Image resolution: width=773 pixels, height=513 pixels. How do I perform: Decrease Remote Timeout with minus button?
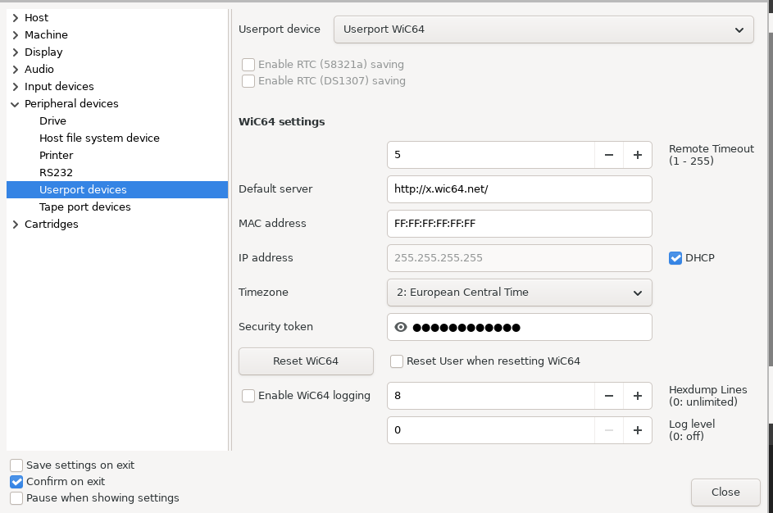pyautogui.click(x=609, y=155)
